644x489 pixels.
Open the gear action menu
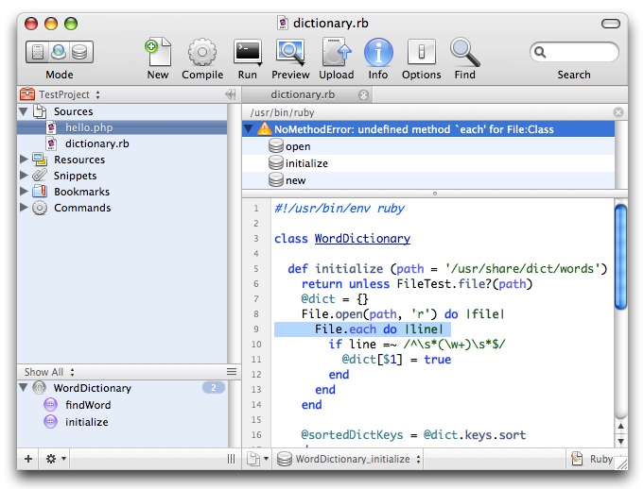click(56, 459)
